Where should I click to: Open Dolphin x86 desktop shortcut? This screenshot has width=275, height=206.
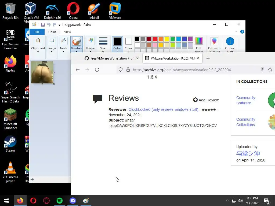point(52,11)
